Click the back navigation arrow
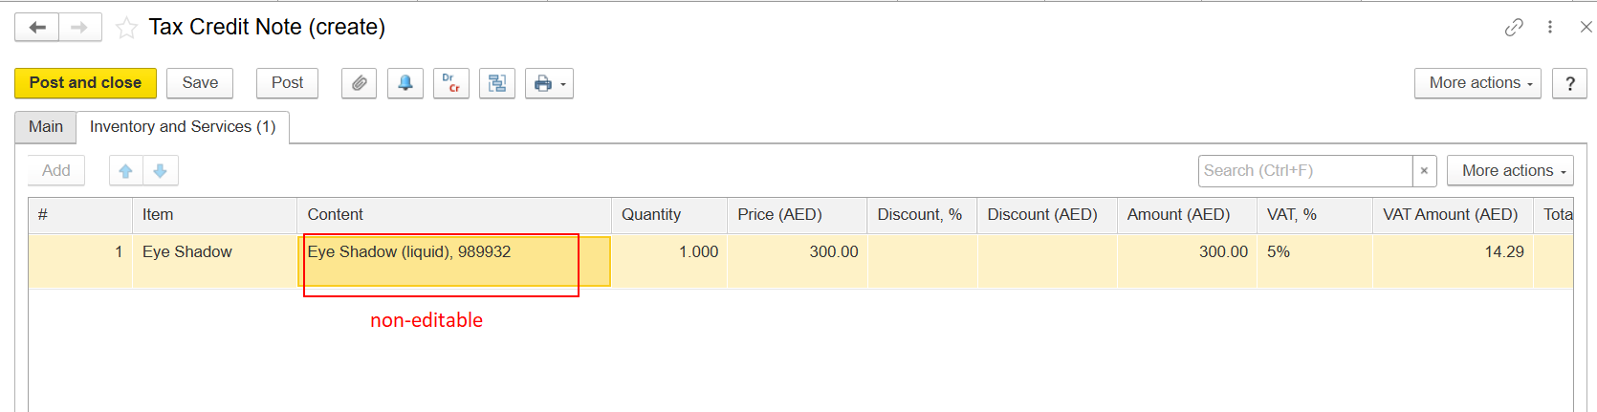The height and width of the screenshot is (412, 1597). 37,28
